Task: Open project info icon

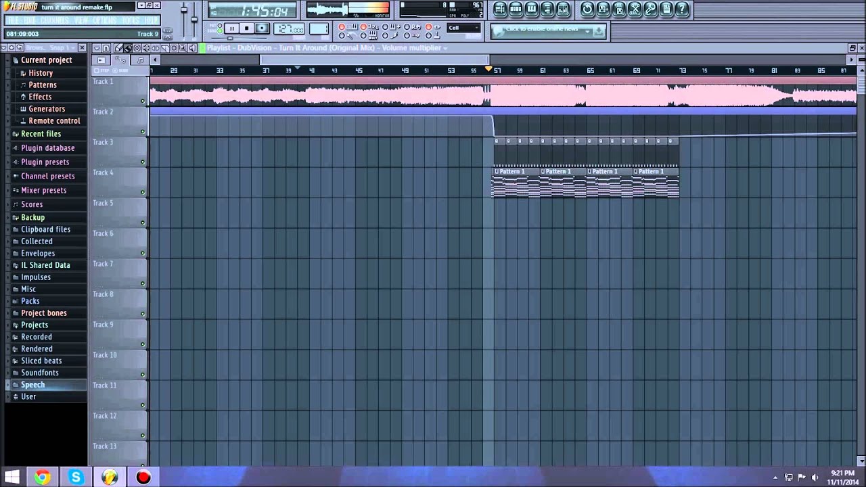Action: tap(666, 9)
